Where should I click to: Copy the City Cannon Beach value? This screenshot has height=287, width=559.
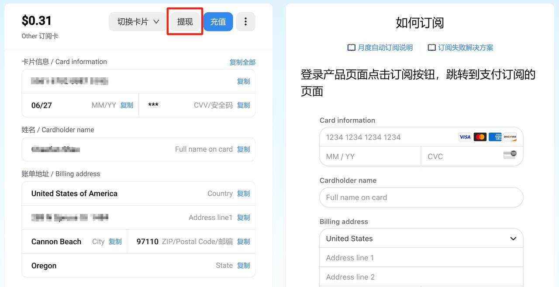115,242
